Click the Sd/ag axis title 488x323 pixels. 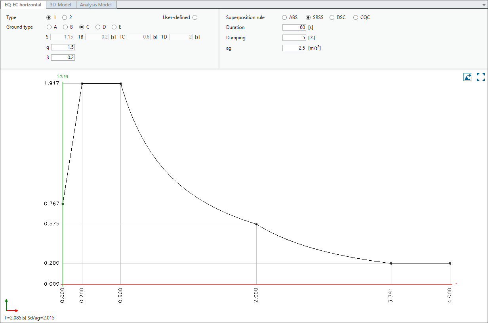63,76
